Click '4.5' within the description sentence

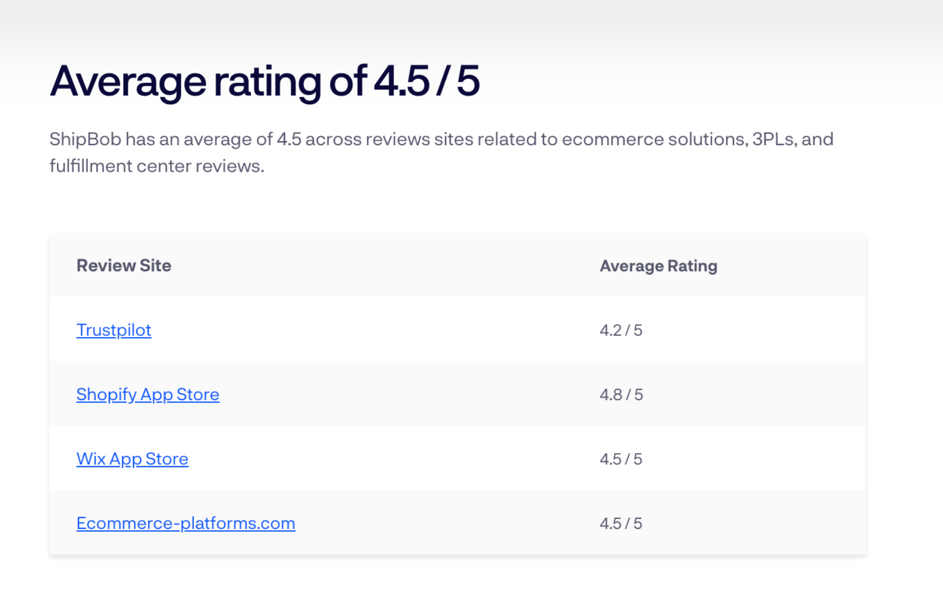pyautogui.click(x=288, y=139)
